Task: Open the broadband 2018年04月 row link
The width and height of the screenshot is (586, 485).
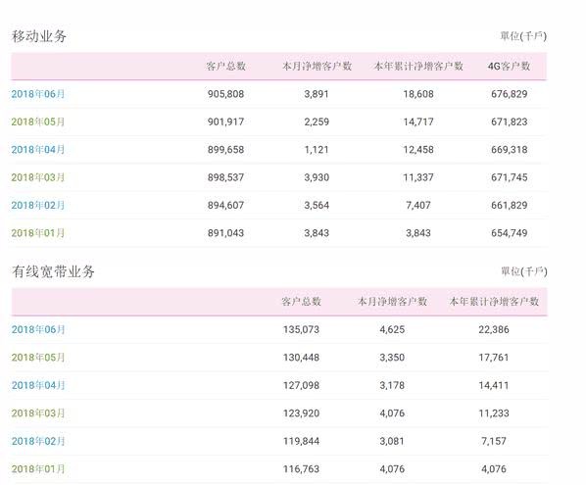Action: (38, 385)
